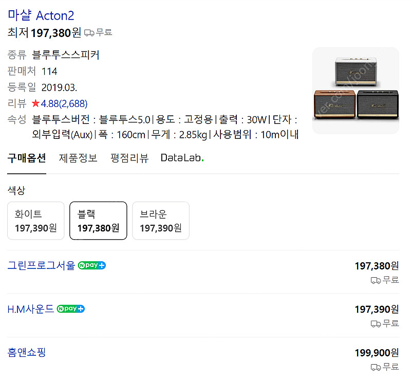Switch to the 구매옵션 tab
Viewport: 411px width, 378px height.
pyautogui.click(x=27, y=158)
